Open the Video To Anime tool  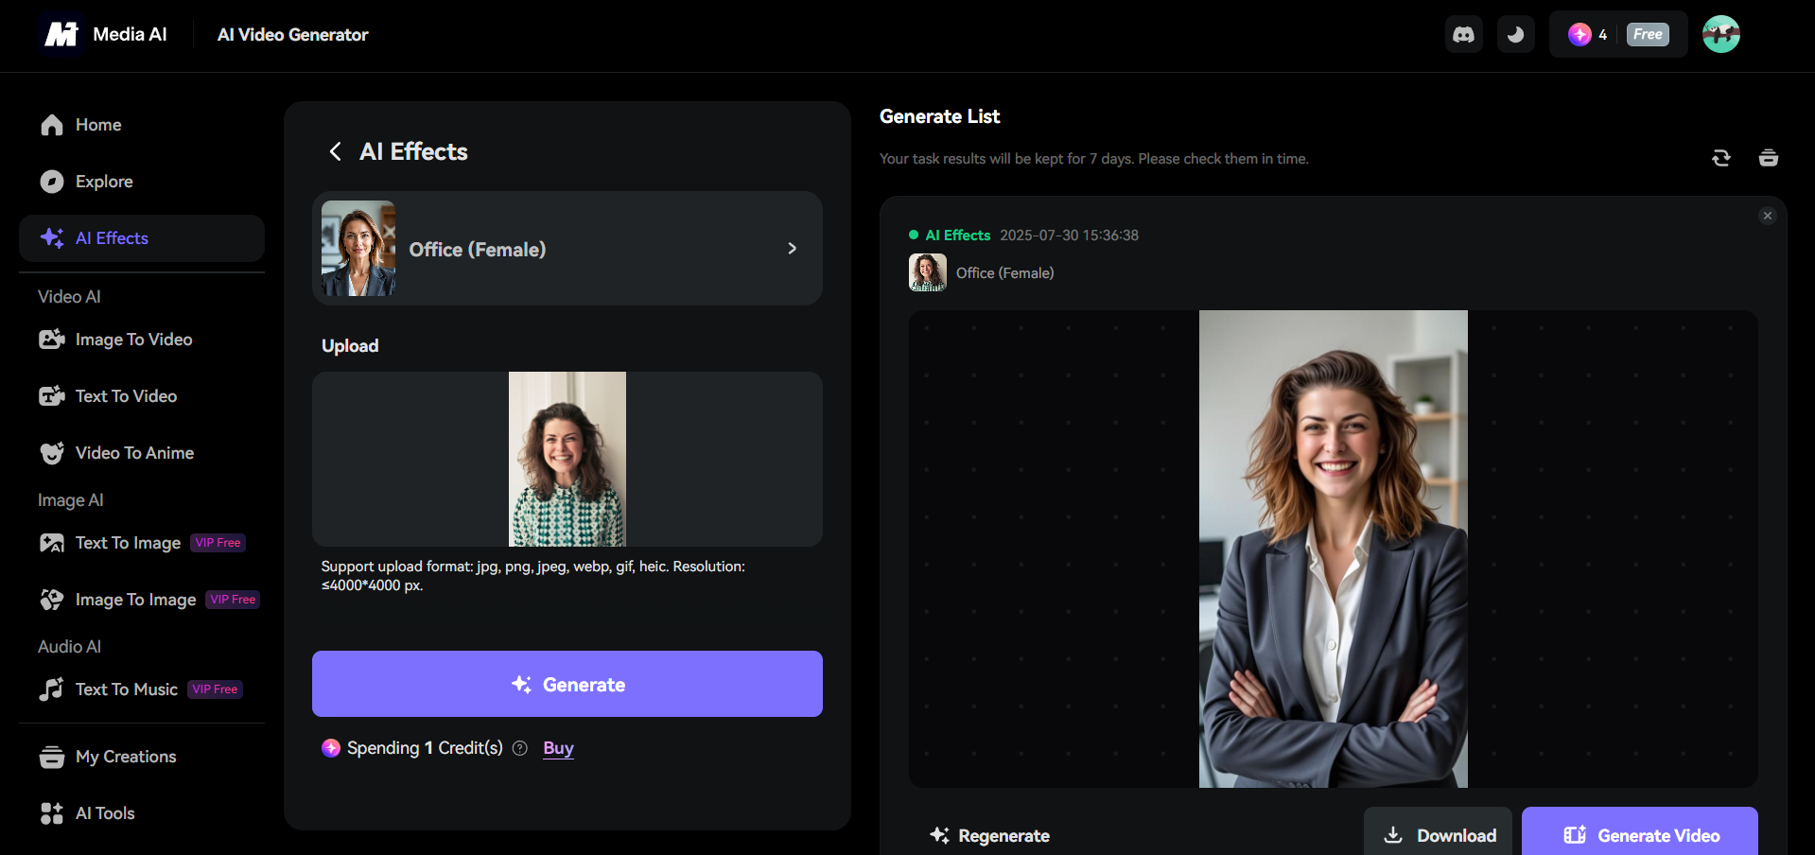tap(133, 452)
